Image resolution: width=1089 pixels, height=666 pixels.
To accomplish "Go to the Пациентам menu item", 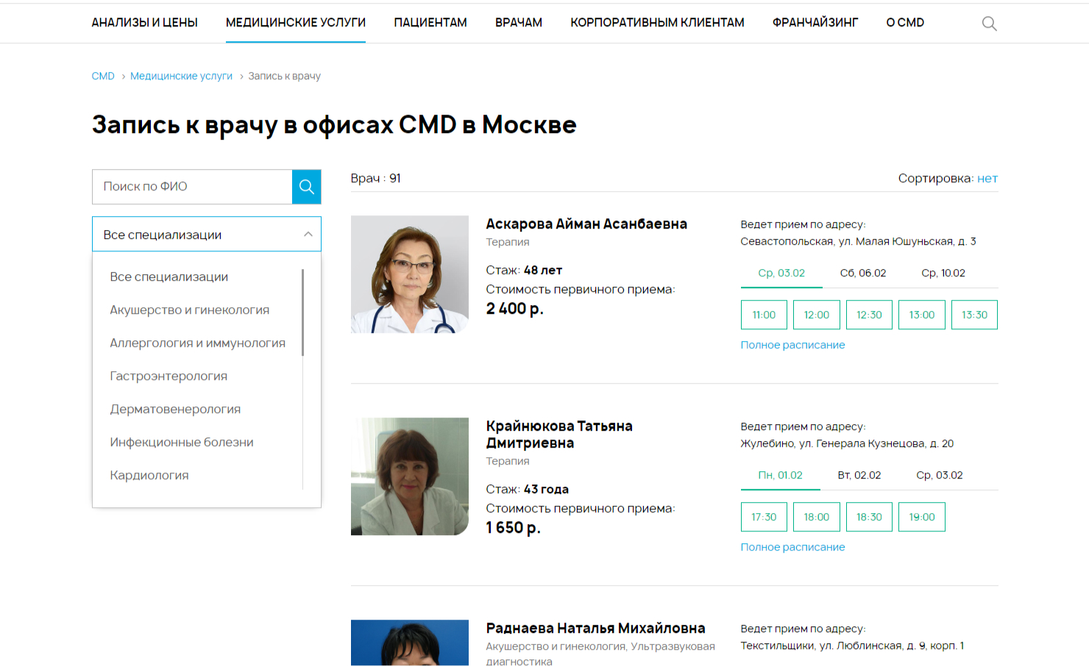I will click(430, 23).
